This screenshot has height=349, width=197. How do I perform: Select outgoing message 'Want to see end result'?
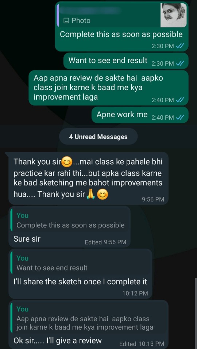pyautogui.click(x=126, y=61)
